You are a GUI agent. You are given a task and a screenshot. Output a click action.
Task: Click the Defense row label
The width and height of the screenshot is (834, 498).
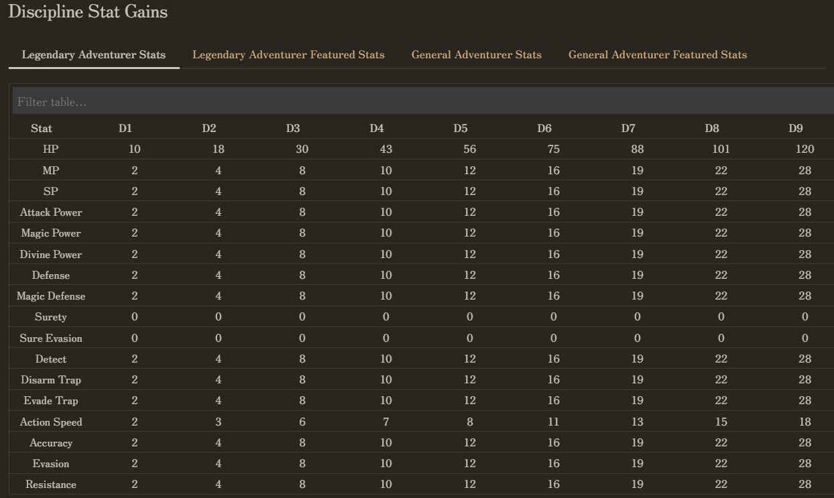pos(51,275)
